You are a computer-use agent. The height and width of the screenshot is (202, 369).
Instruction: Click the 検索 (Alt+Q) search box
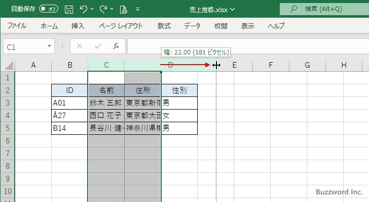(324, 9)
